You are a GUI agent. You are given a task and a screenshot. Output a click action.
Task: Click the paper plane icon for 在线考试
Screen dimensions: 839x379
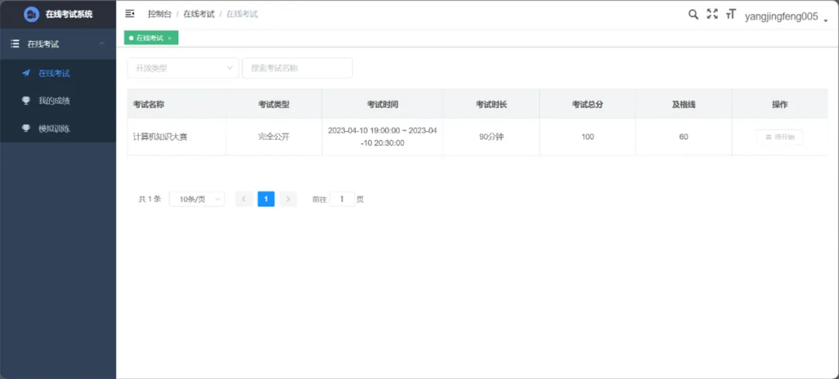[26, 73]
